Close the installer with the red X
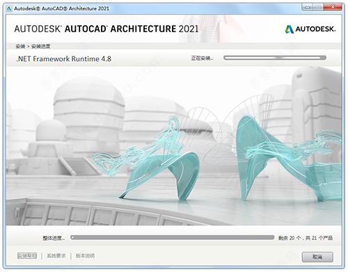Image resolution: width=348 pixels, height=272 pixels. click(333, 7)
